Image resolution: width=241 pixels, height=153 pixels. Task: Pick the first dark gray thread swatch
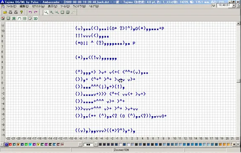(101, 144)
